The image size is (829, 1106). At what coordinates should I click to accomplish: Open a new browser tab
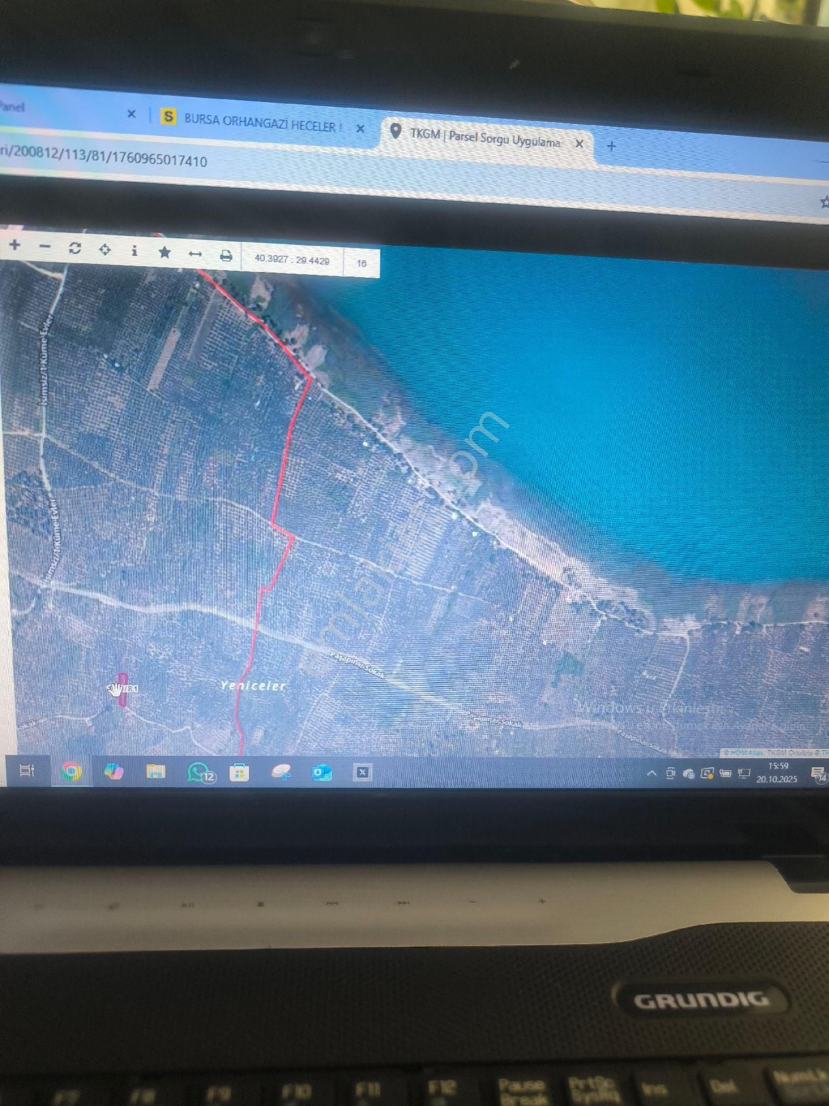pos(612,146)
